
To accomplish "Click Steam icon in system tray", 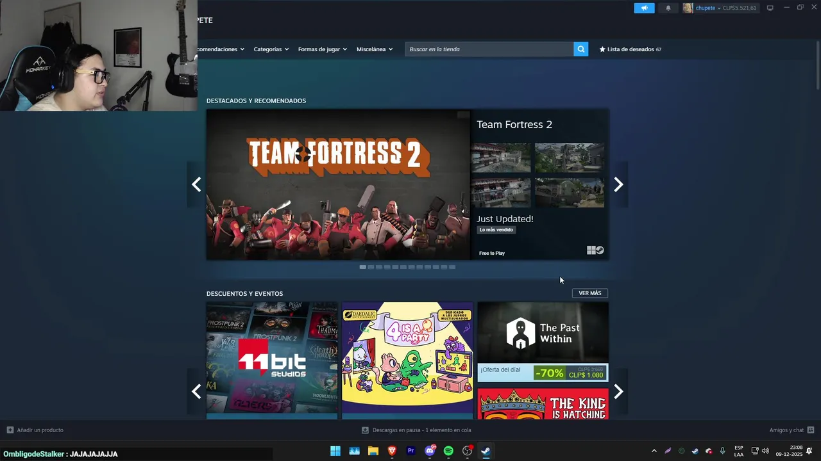I will [695, 451].
